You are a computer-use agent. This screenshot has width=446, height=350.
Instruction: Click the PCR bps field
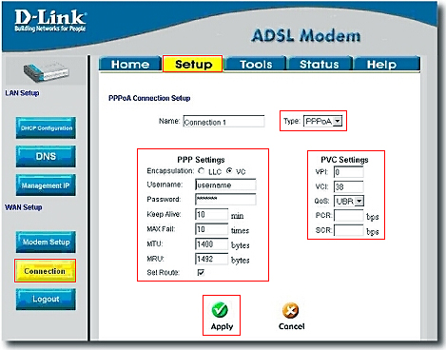tap(349, 216)
